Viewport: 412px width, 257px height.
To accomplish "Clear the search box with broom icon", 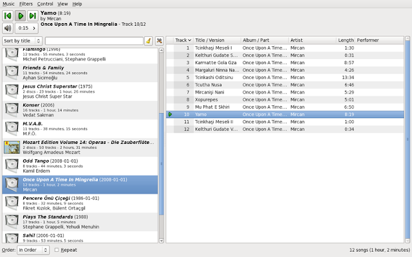I will tap(149, 41).
